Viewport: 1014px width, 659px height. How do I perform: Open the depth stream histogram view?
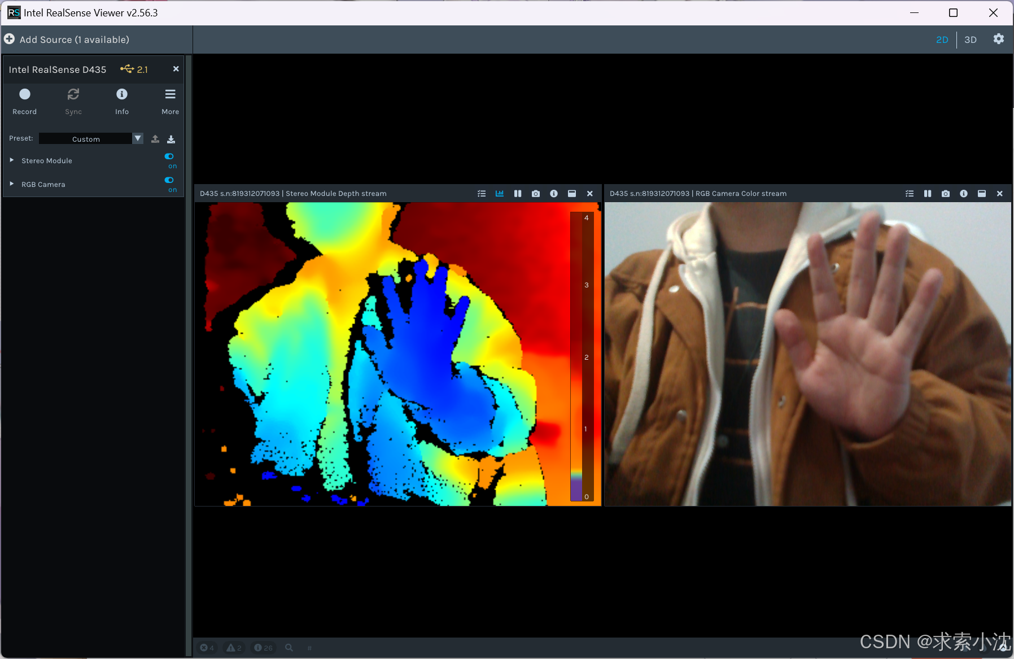tap(500, 193)
